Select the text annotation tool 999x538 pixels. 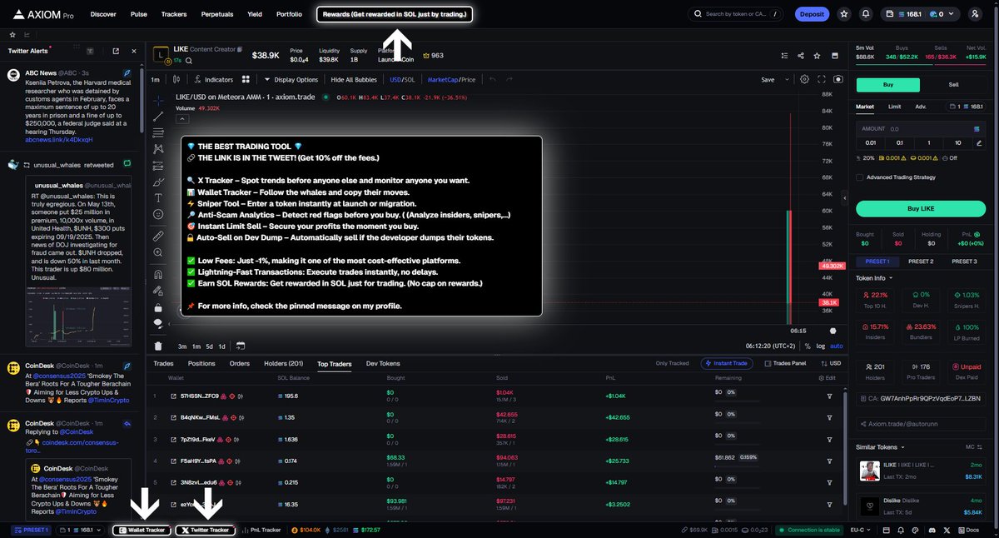(158, 197)
